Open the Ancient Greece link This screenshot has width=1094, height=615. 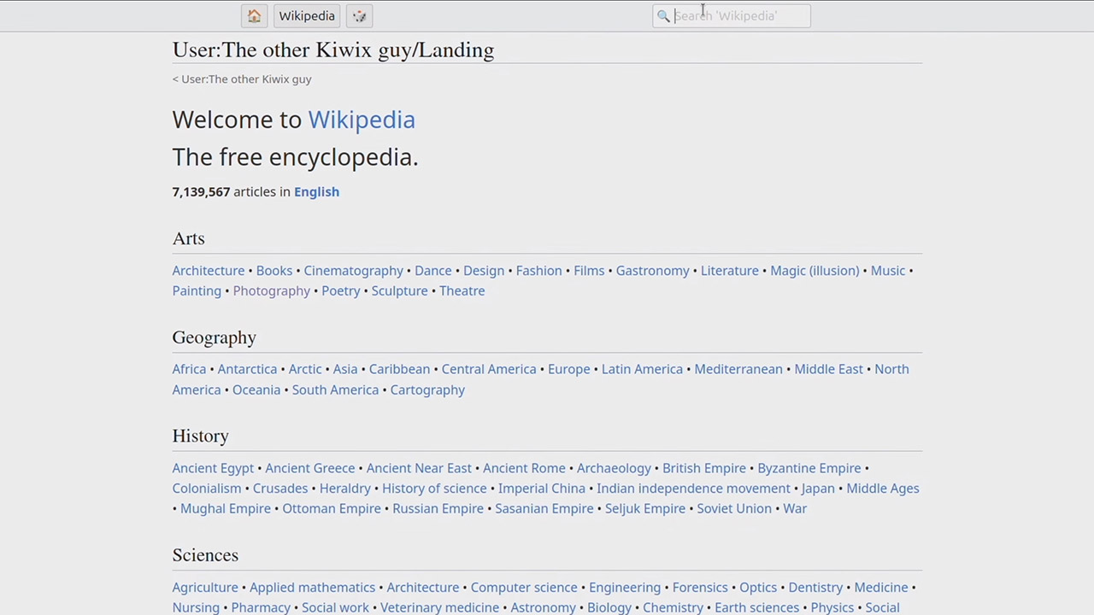tap(309, 468)
